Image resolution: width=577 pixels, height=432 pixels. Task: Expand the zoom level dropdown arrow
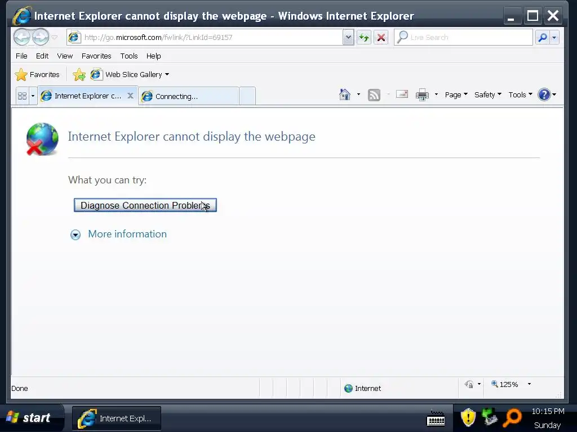[x=529, y=384]
